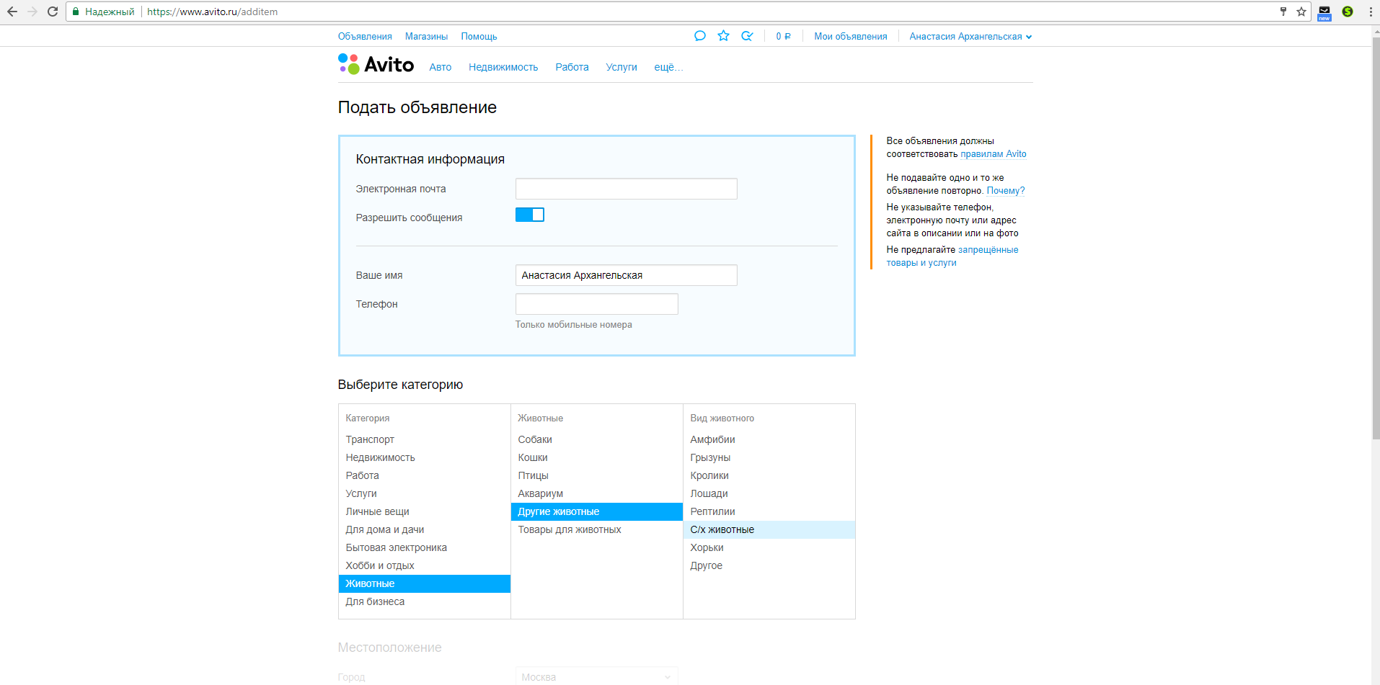The height and width of the screenshot is (685, 1380).
Task: Open saved searches icon
Action: pyautogui.click(x=747, y=36)
